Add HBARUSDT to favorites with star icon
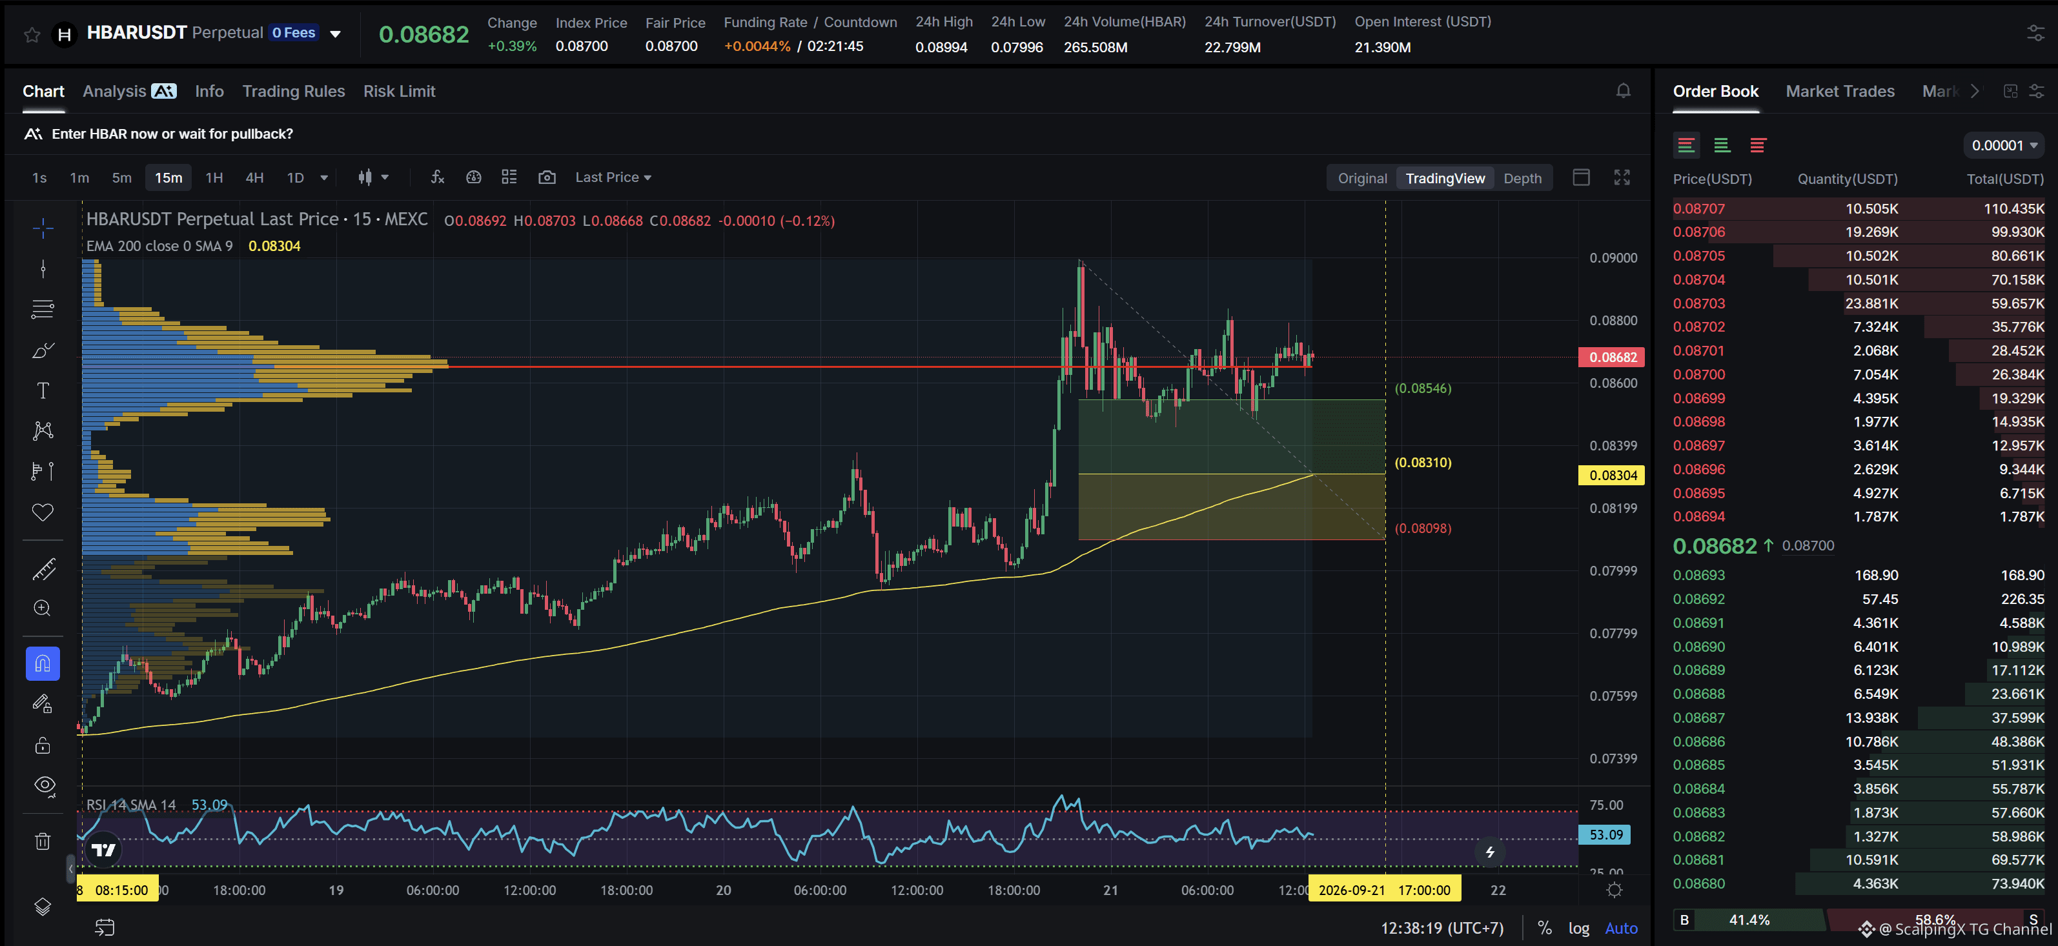Screen dimensions: 2058x946 tap(32, 34)
